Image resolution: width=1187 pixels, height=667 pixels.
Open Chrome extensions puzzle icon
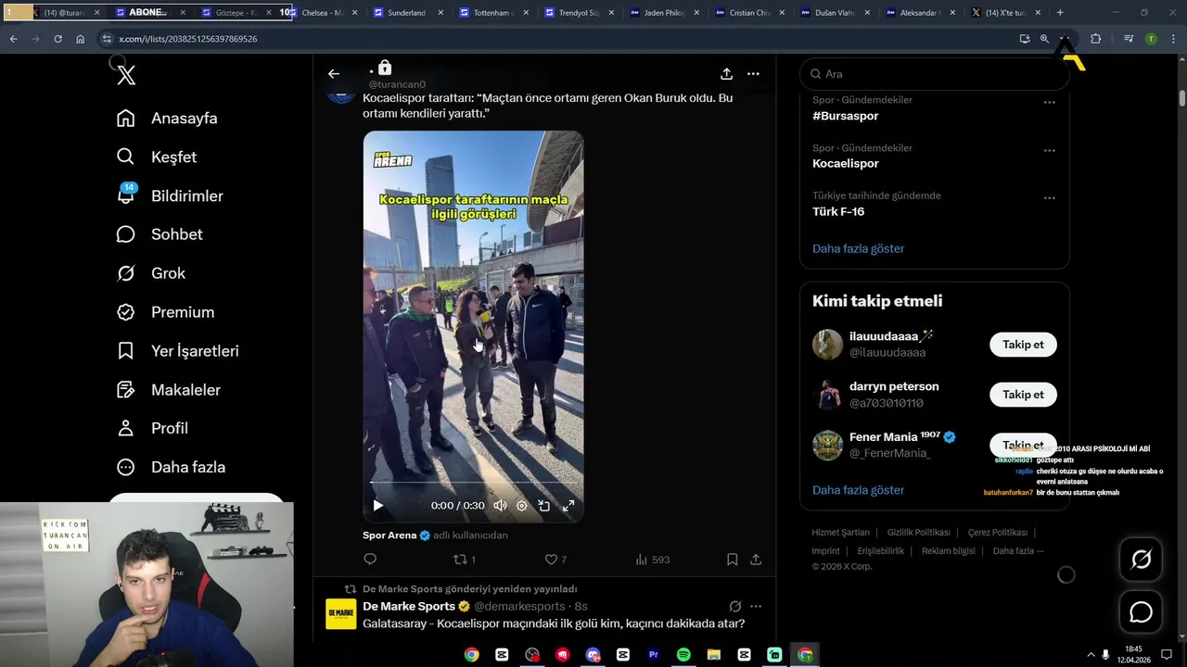[1095, 39]
